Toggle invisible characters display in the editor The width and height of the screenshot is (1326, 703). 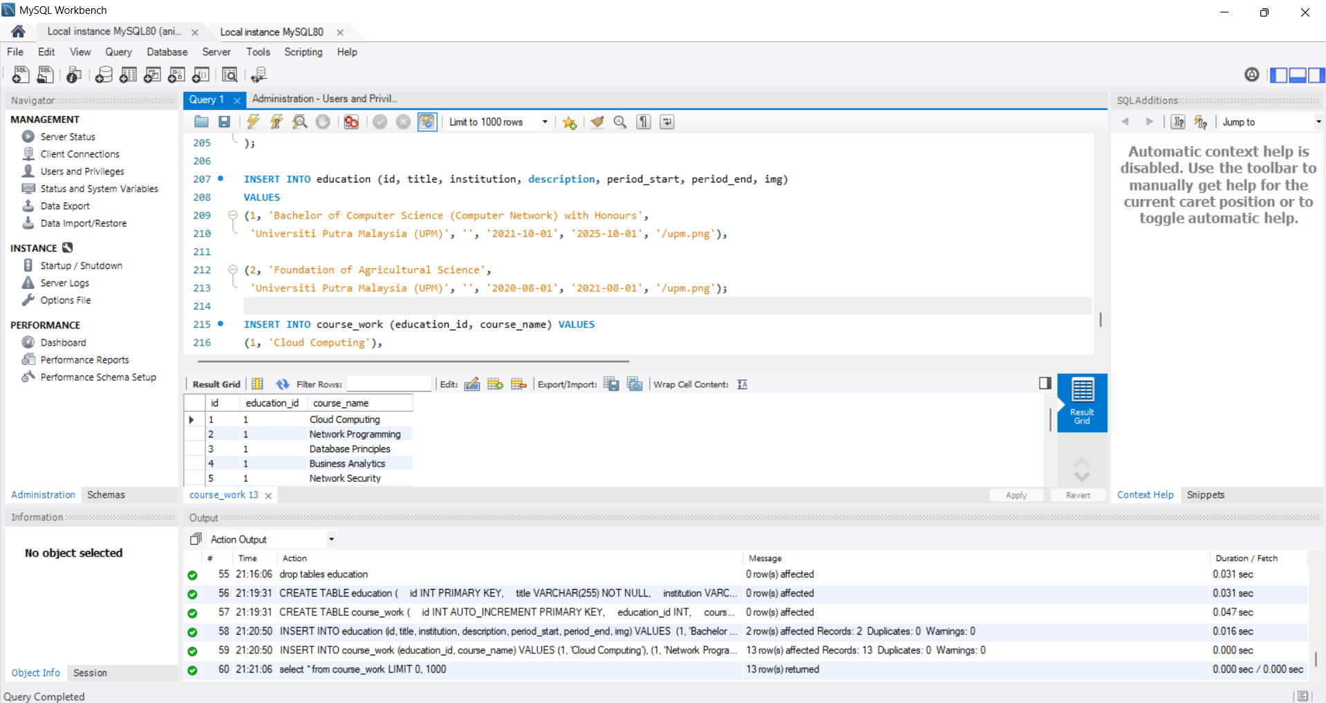click(x=643, y=122)
